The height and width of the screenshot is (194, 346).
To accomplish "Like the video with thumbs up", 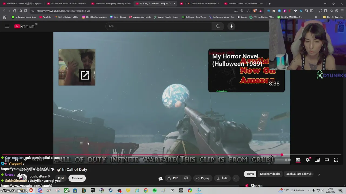I will coord(172,178).
